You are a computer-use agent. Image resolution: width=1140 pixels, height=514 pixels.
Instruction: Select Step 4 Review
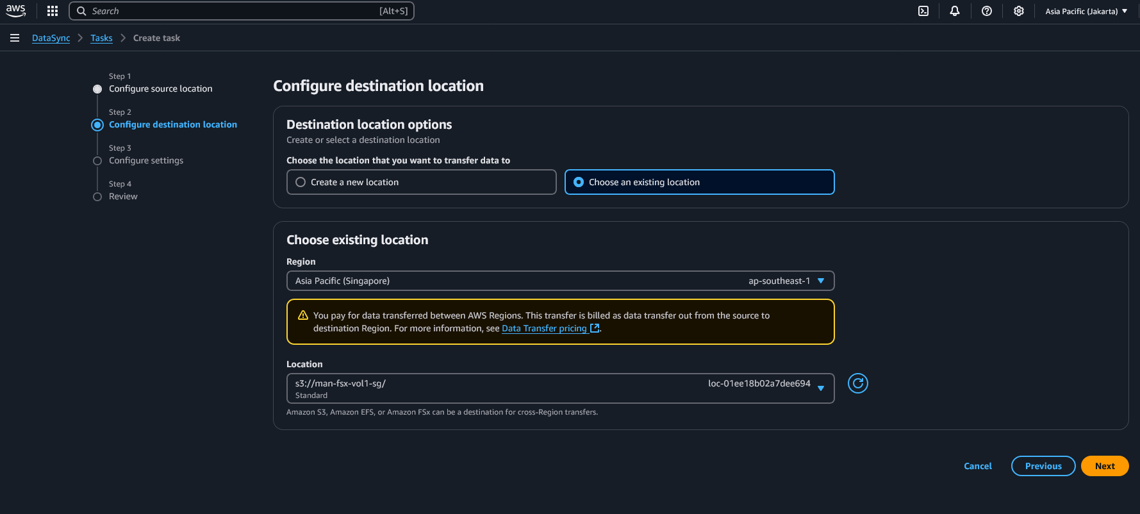coord(123,196)
